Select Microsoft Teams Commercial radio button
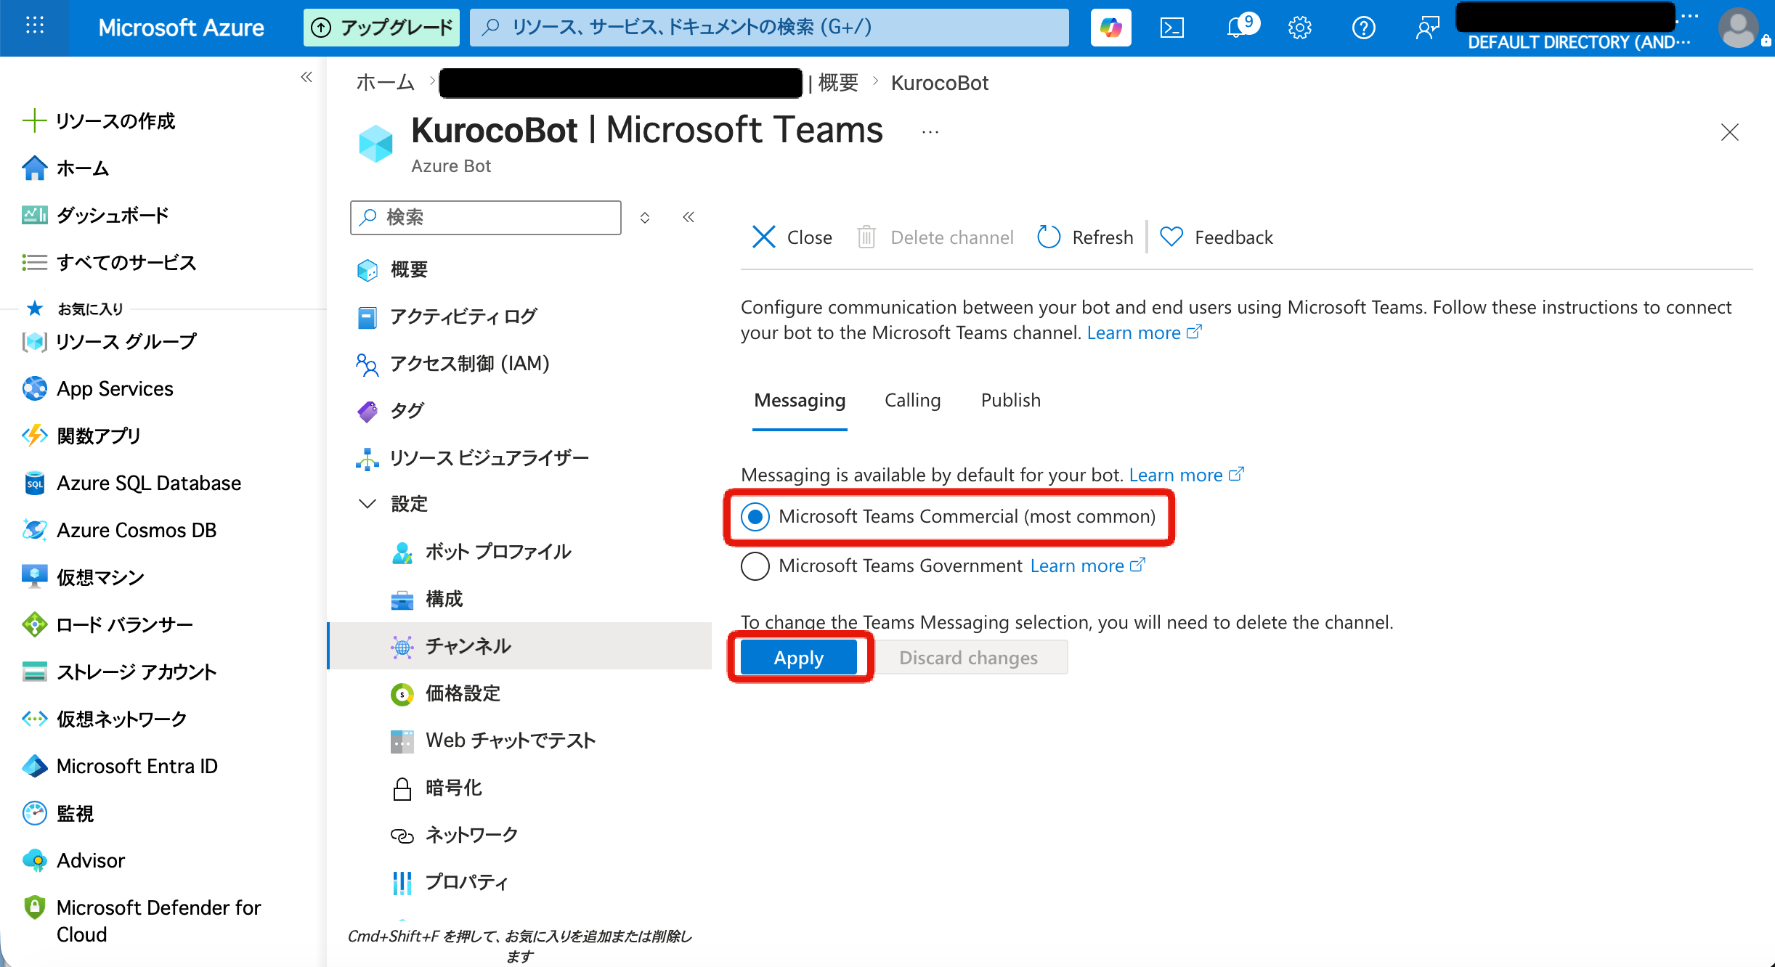This screenshot has width=1775, height=967. click(755, 517)
